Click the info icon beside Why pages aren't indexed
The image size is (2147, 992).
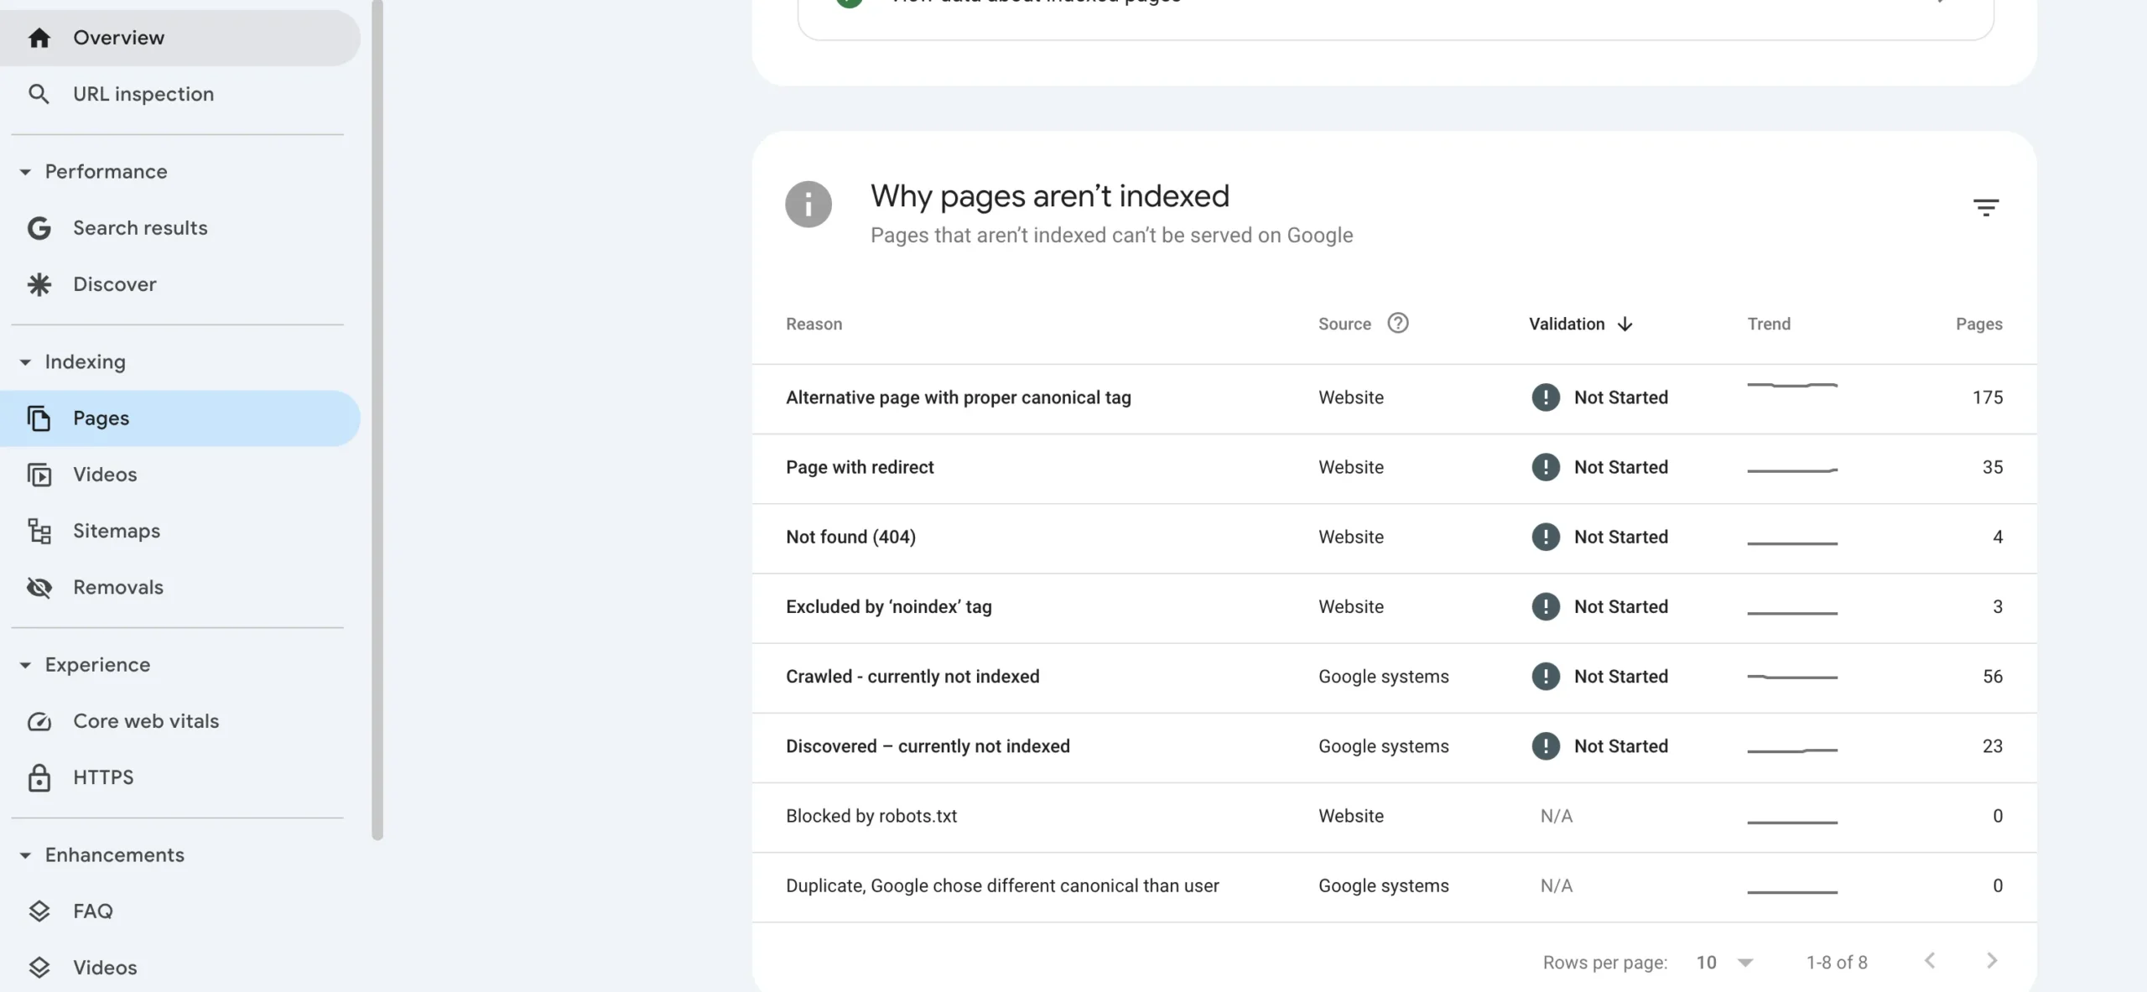(x=808, y=204)
